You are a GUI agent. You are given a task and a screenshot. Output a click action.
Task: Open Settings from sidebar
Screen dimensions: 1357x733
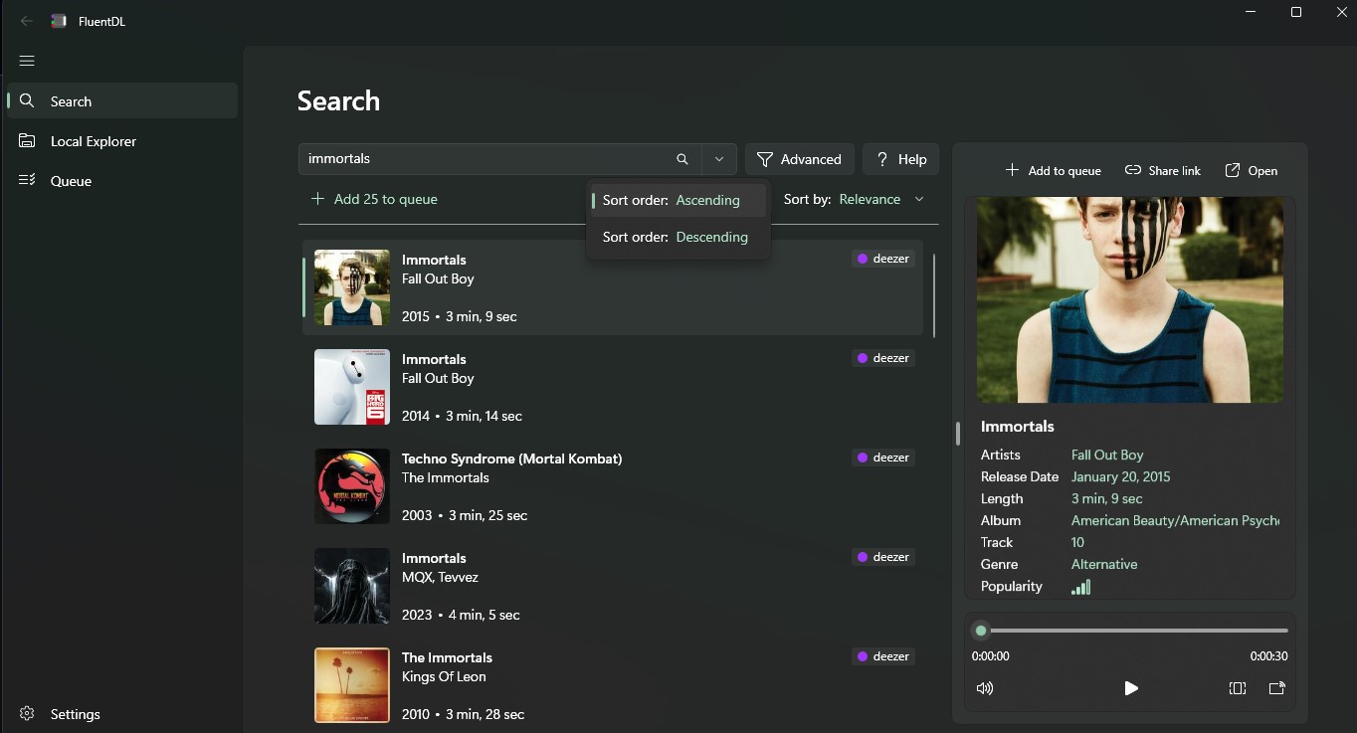tap(75, 714)
